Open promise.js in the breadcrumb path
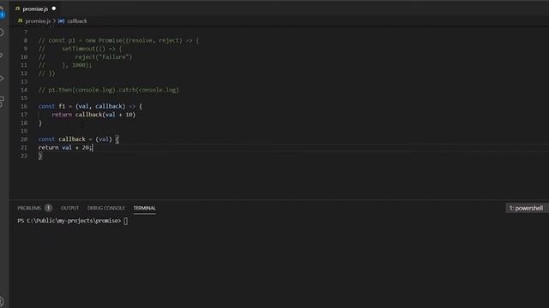This screenshot has height=308, width=549. 38,21
